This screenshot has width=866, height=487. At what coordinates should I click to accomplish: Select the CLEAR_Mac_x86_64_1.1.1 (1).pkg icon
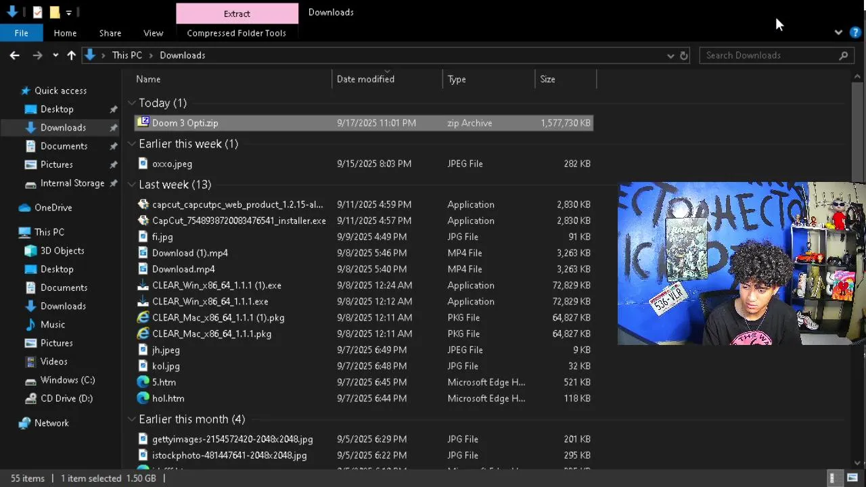coord(143,317)
